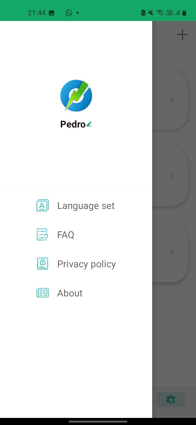Expand the first card's chevron arrow
This screenshot has height=425, width=196.
click(171, 100)
